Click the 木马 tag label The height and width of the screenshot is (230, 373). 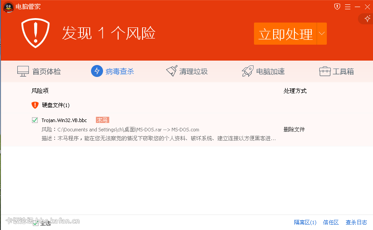click(102, 120)
